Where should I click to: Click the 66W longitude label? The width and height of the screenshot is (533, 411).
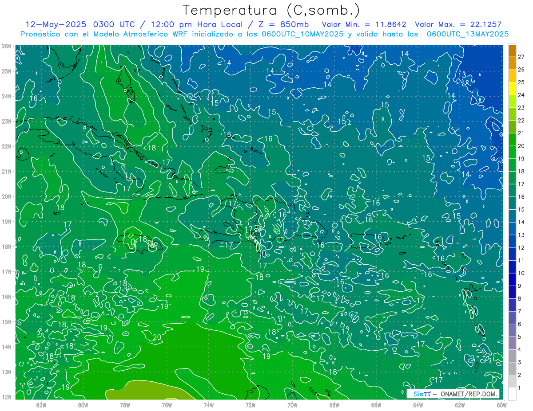pos(376,405)
